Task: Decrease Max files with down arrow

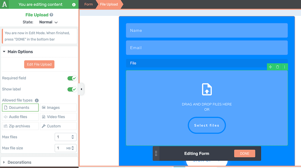Action: (x=73, y=138)
